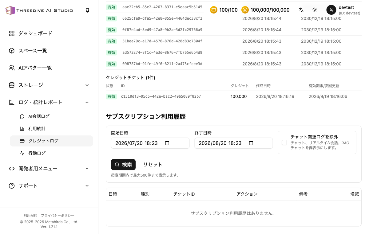Click ticket ID 0f87e4ad-3ed9-47a8-9b2a-3d2fc29766a9
The height and width of the screenshot is (234, 369).
click(162, 30)
